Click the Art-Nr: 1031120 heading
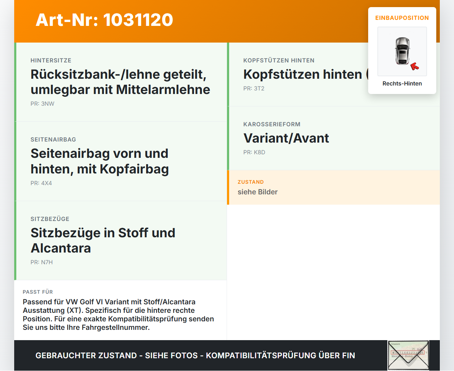454x371 pixels. [x=104, y=20]
